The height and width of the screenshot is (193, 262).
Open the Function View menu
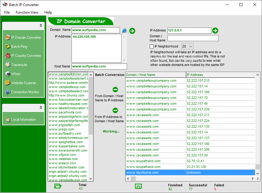27,12
